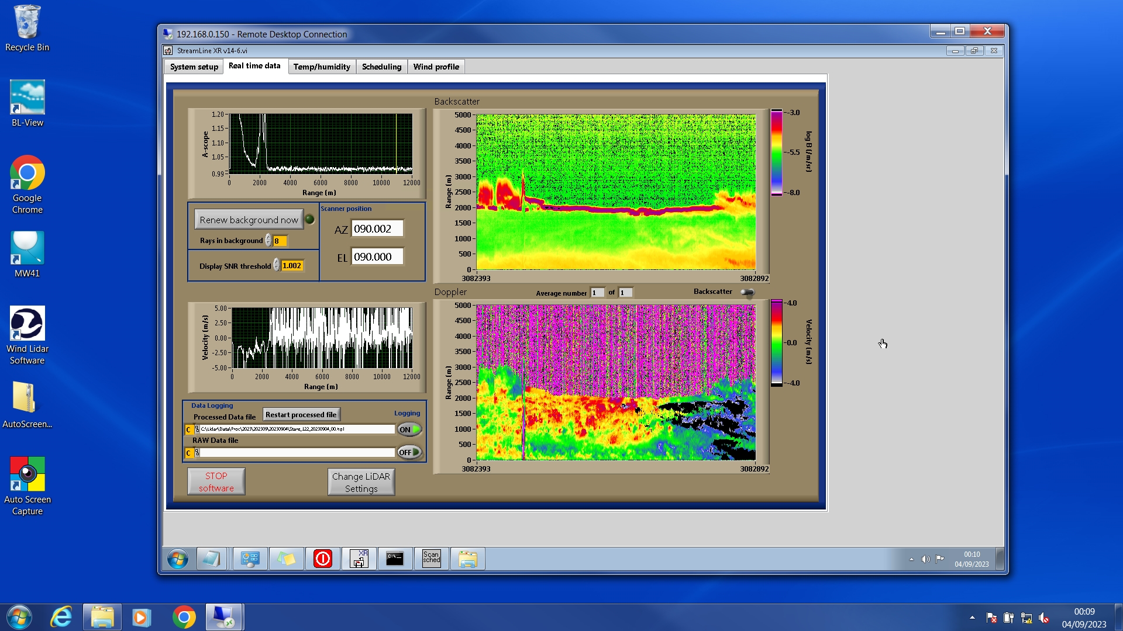Click the Change LiDAR Settings button
This screenshot has height=631, width=1123.
click(361, 482)
